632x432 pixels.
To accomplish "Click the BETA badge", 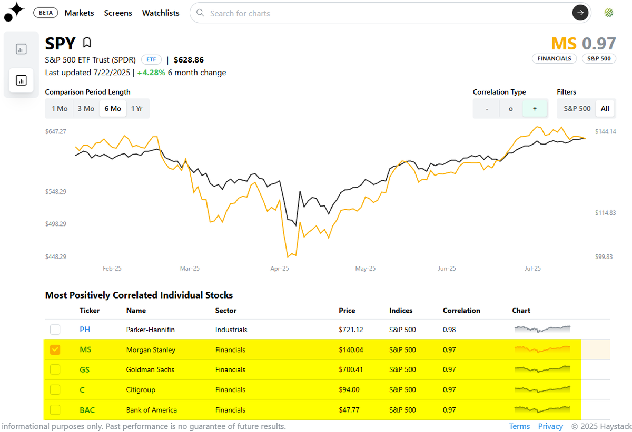I will click(x=45, y=13).
